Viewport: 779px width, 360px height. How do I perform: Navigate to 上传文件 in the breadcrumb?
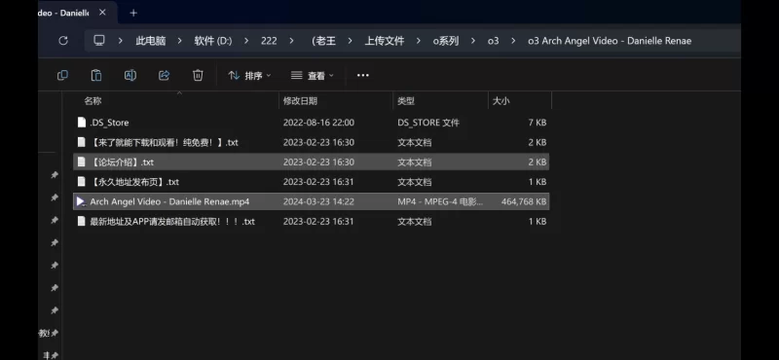[385, 41]
